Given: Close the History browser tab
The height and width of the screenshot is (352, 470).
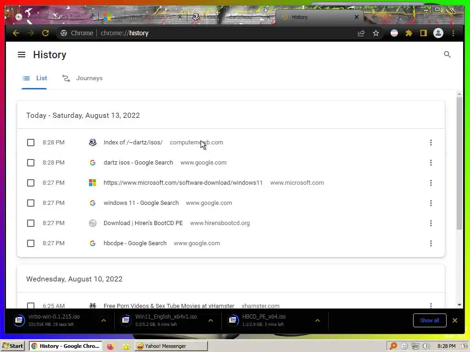Looking at the screenshot, I should [x=356, y=17].
